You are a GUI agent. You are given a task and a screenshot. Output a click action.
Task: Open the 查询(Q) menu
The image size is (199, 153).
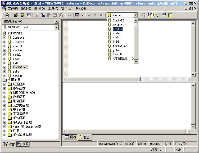click(39, 8)
